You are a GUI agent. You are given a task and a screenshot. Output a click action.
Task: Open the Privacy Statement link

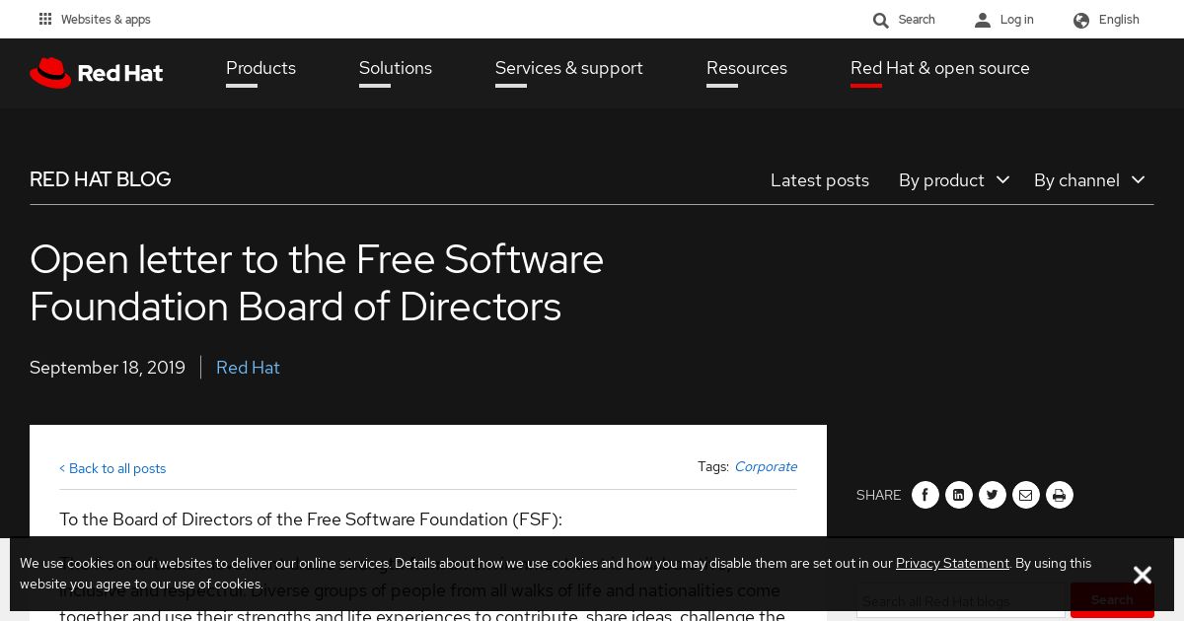pos(952,563)
